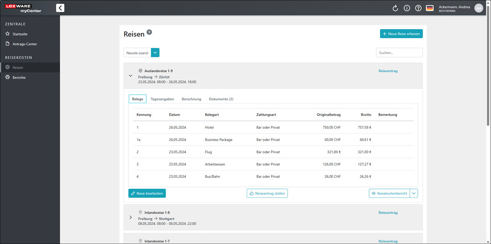Viewport: 491px width, 244px height.
Task: Change language using the German flag
Action: point(430,8)
